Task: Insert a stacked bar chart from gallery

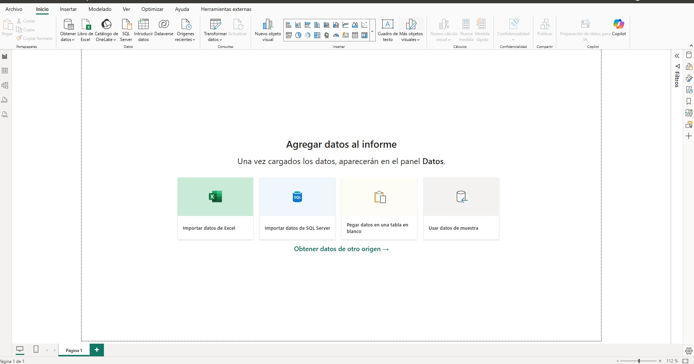Action: (289, 25)
